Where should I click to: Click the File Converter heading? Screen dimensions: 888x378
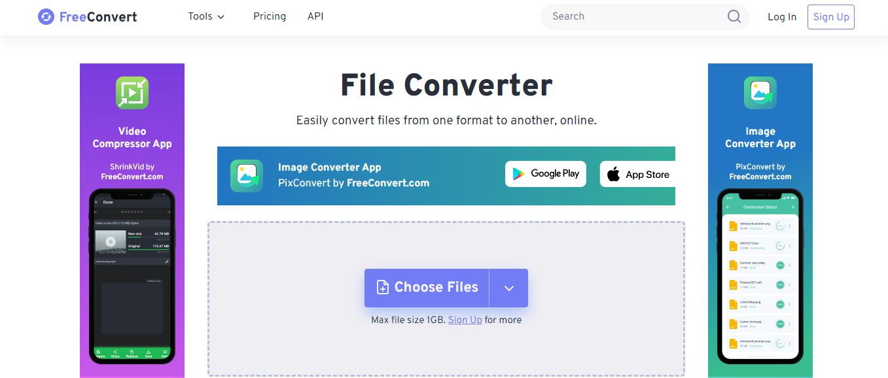pos(446,85)
